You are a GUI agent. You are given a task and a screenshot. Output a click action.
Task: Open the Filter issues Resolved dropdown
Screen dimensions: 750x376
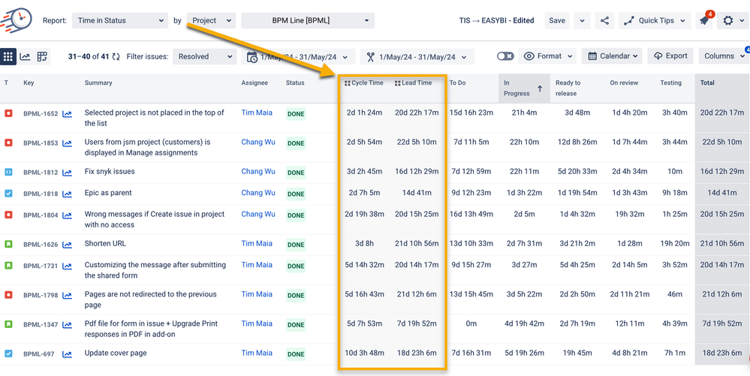pyautogui.click(x=205, y=56)
